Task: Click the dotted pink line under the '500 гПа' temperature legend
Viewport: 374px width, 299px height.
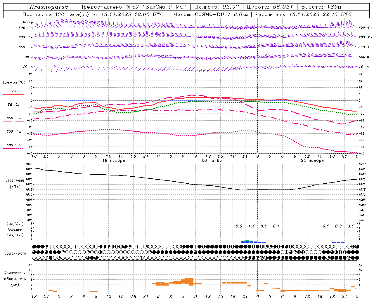Action: point(13,148)
